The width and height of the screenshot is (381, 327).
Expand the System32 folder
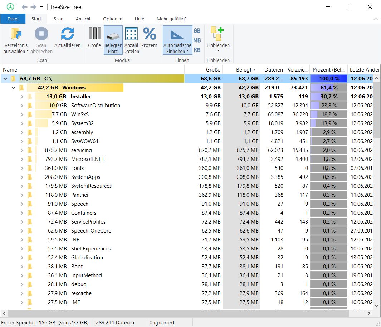point(22,123)
